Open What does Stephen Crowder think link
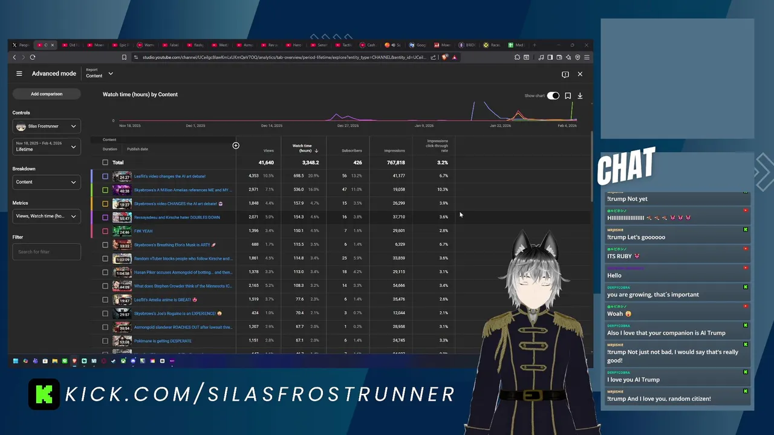 click(x=183, y=286)
